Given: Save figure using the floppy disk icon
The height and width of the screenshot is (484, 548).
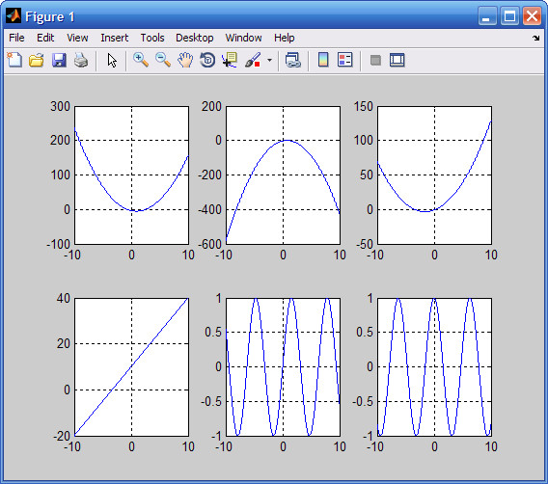Looking at the screenshot, I should coord(59,60).
